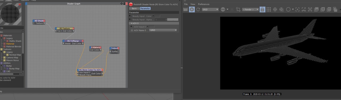The image size is (341, 100).
Task: Select the Material Blender tree item
Action: click(14, 47)
